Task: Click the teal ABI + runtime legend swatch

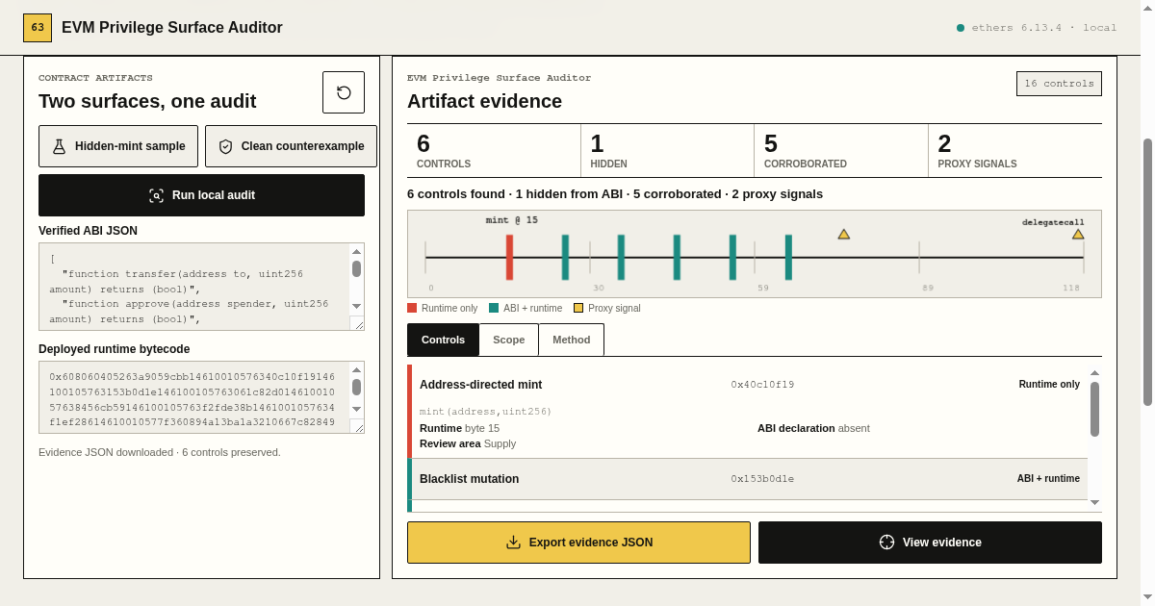Action: pos(494,308)
